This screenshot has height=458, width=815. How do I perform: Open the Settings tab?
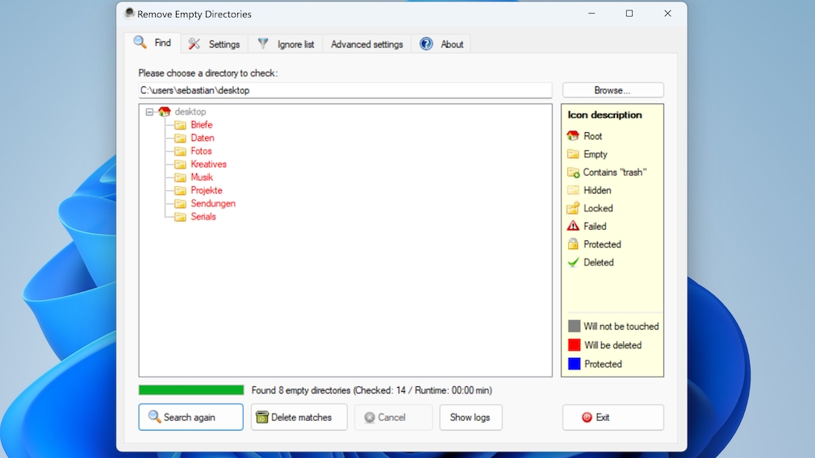[x=215, y=44]
